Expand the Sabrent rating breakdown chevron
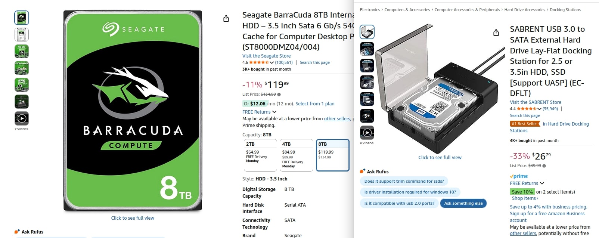599x238 pixels. [539, 109]
